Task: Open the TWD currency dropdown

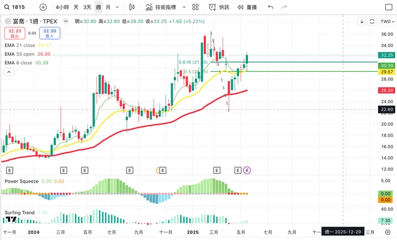Action: (386, 21)
